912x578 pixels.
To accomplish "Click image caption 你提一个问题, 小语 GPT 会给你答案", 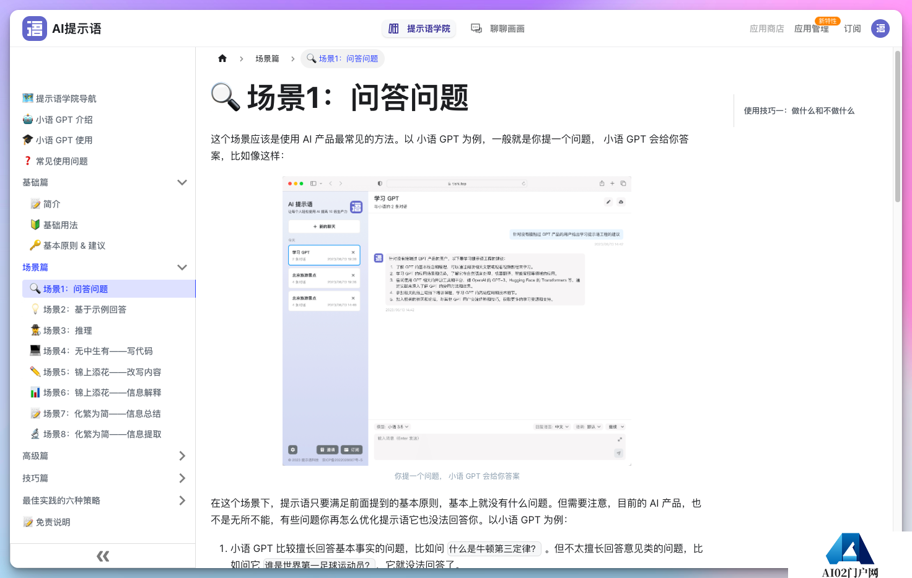I will [457, 476].
